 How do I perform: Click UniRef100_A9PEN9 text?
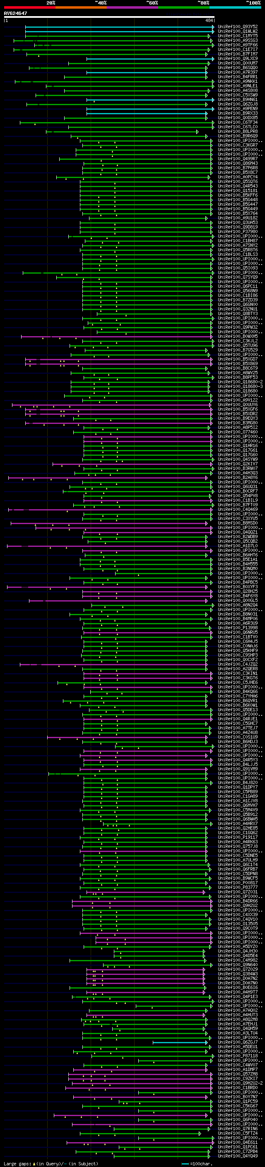coord(238,109)
